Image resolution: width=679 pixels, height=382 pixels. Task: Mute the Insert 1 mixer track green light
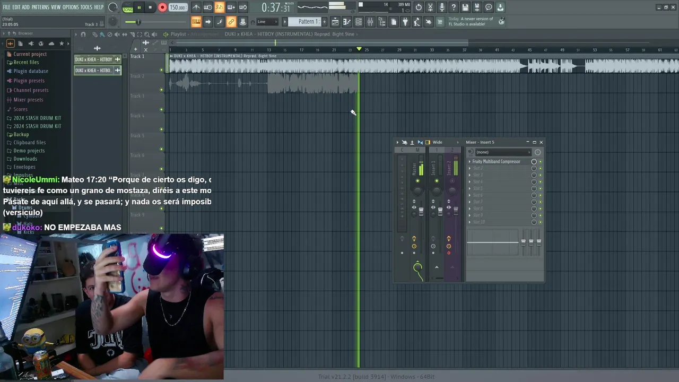(437, 181)
